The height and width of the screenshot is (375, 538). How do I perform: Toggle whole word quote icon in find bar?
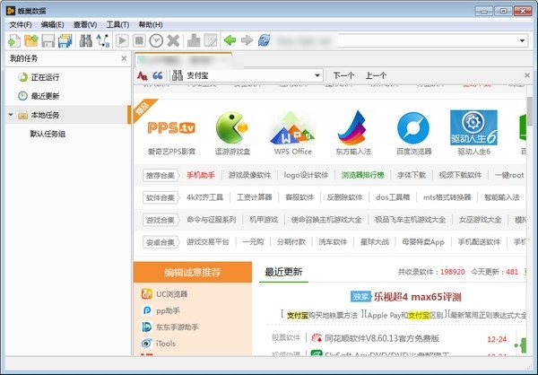pyautogui.click(x=158, y=75)
